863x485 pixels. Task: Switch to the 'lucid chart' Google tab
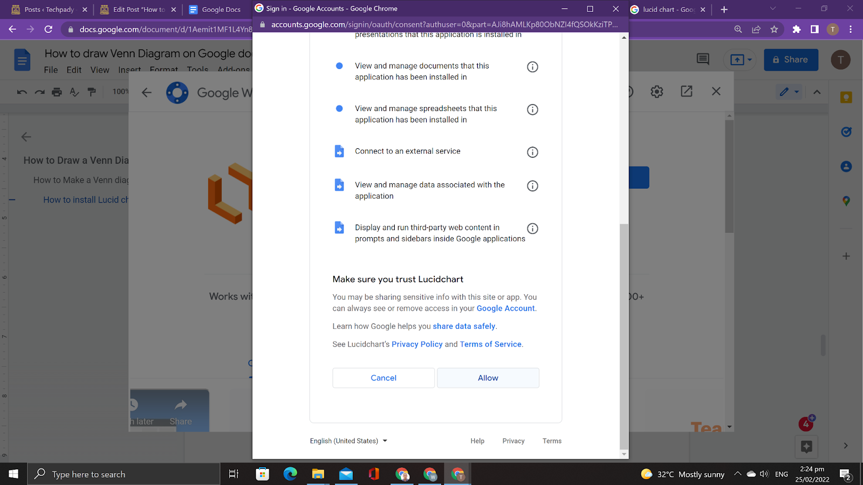(x=668, y=10)
